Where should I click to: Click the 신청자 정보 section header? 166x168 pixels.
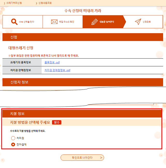click(83, 82)
